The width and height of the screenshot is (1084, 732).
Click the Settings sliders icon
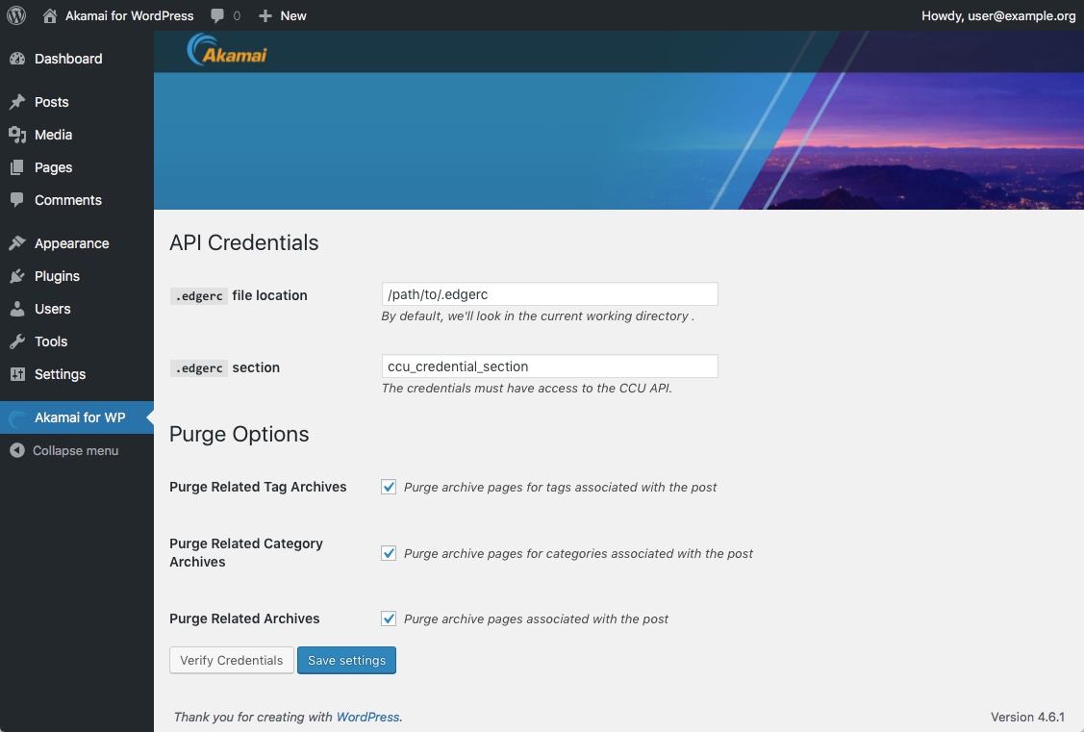pyautogui.click(x=17, y=374)
